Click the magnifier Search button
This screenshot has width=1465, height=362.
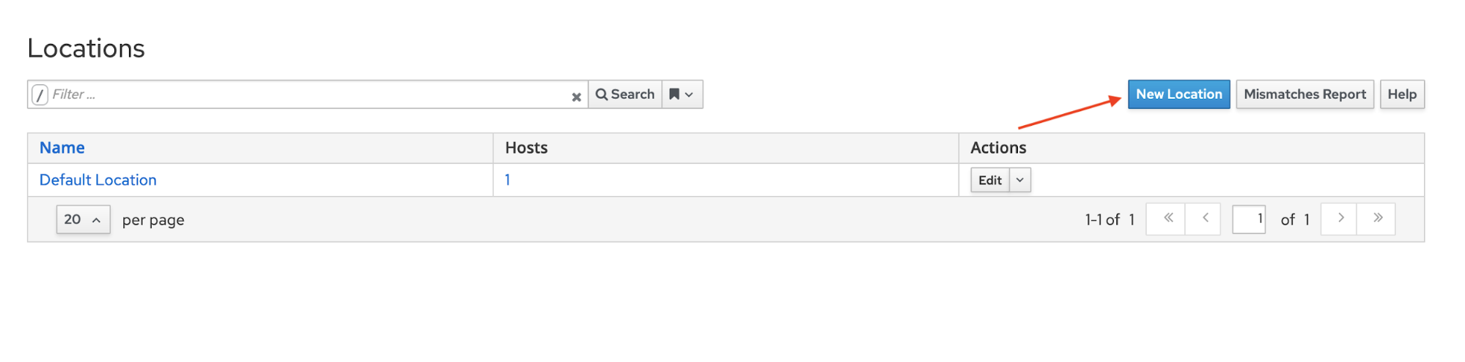[625, 94]
